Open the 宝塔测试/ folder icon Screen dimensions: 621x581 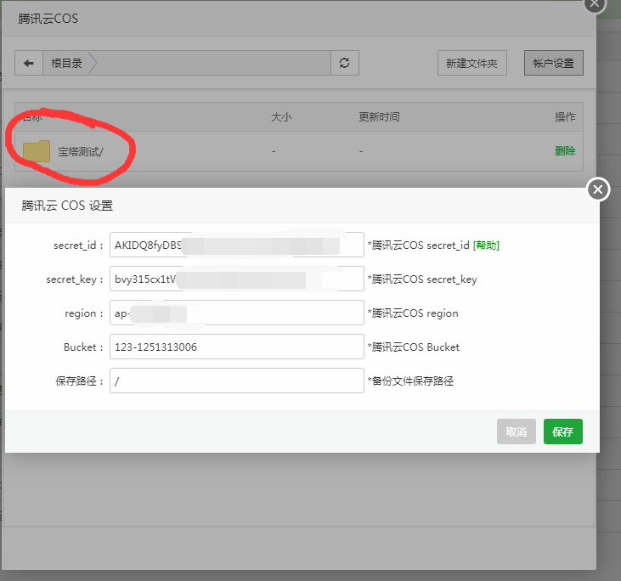coord(37,151)
